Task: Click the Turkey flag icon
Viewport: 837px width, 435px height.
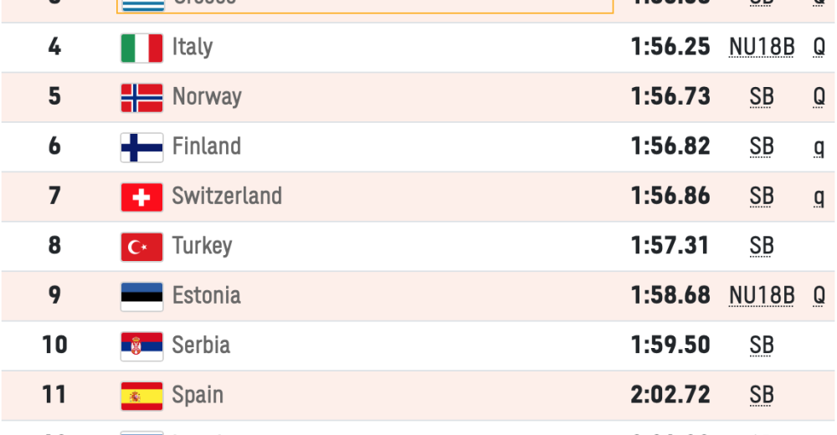Action: tap(141, 247)
